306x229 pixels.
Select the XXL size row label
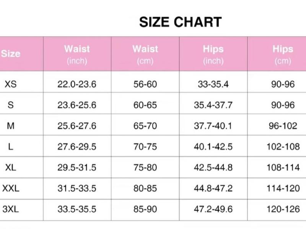pyautogui.click(x=11, y=188)
